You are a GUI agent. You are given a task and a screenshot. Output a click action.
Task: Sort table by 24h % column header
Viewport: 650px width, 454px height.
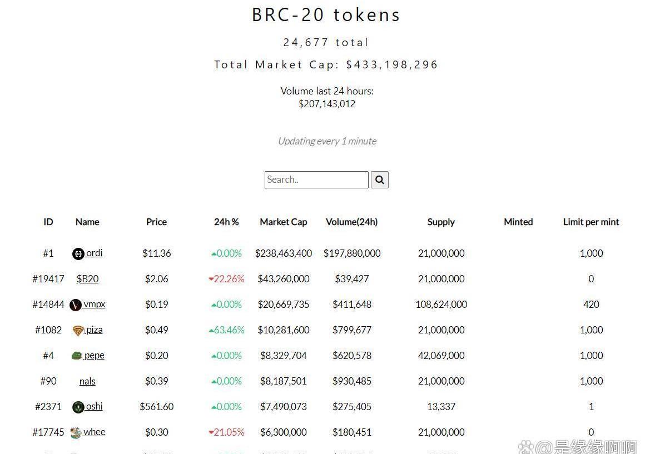(226, 222)
